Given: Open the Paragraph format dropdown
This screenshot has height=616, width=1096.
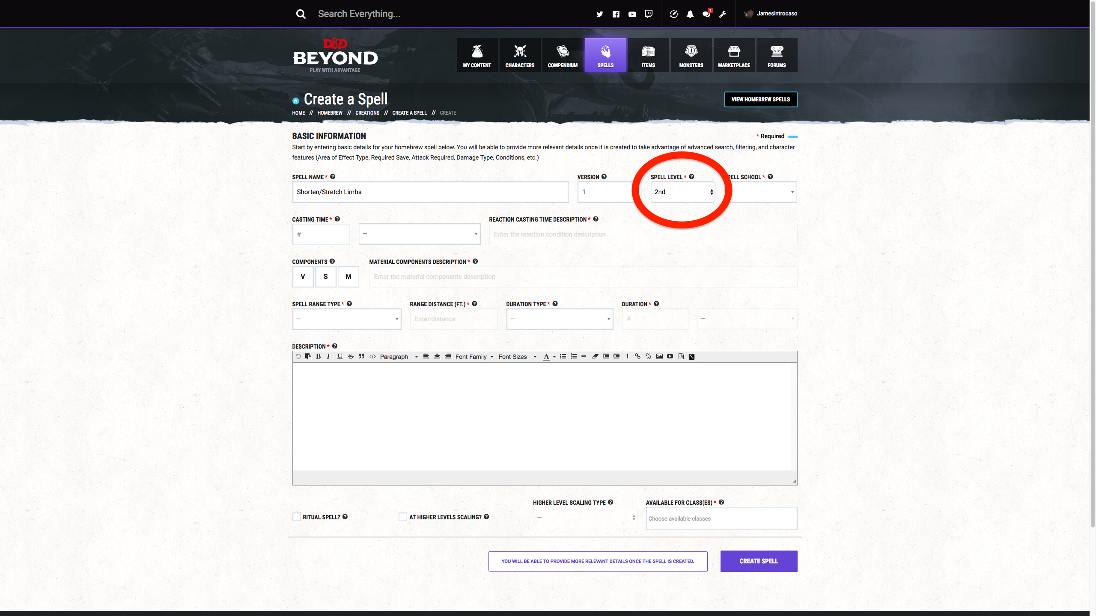Looking at the screenshot, I should pyautogui.click(x=399, y=357).
